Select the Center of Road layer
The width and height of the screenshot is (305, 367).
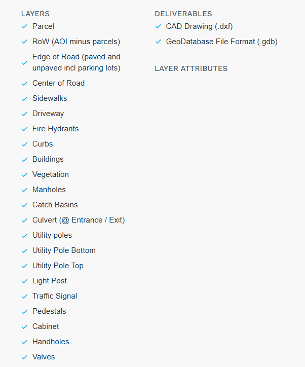(x=58, y=83)
